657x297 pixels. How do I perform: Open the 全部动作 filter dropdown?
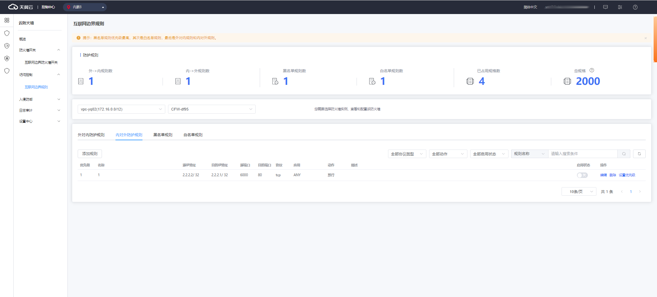(448, 154)
